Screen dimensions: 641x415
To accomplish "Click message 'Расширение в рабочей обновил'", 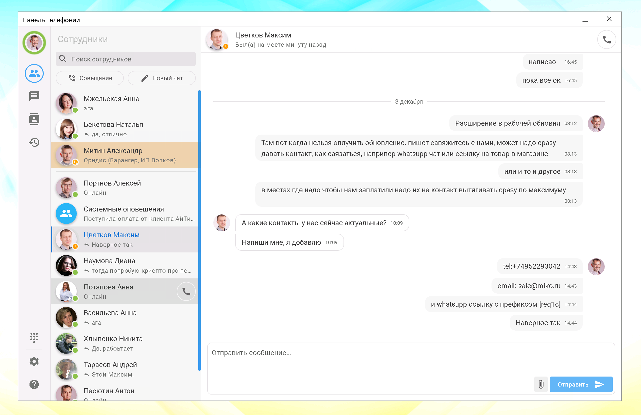I will (x=516, y=123).
